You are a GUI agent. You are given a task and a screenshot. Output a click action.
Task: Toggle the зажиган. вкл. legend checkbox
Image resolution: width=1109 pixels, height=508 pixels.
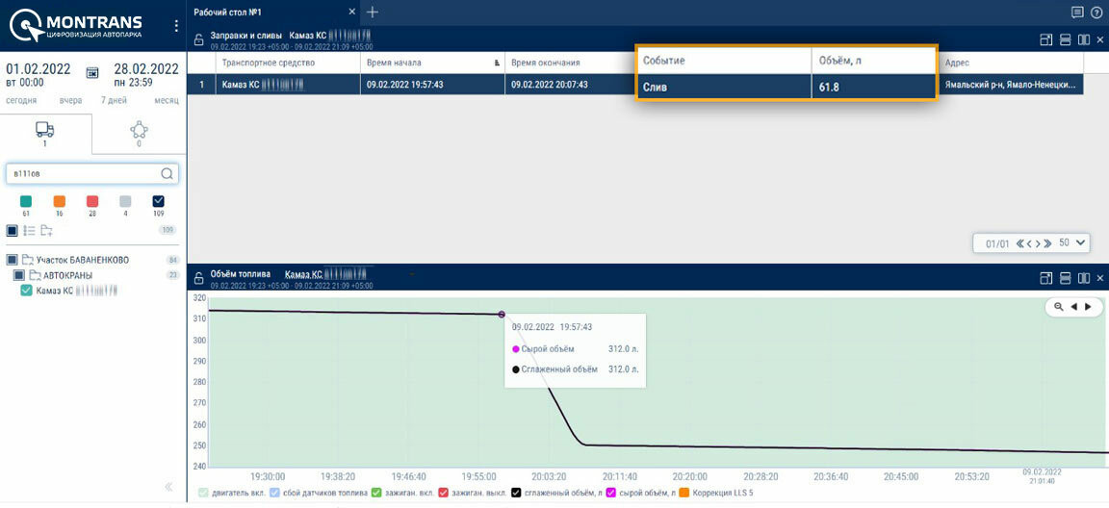(377, 493)
